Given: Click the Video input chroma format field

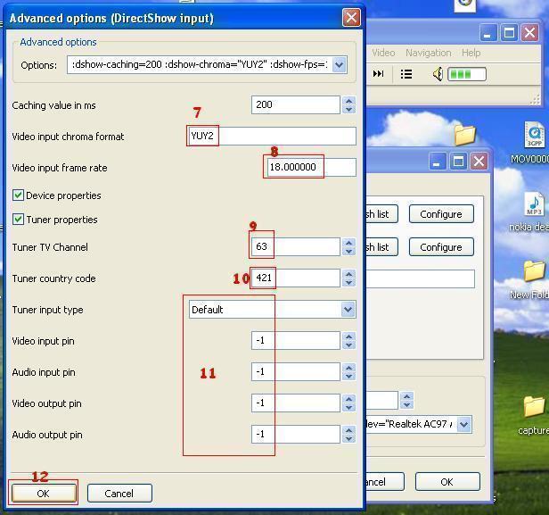Looking at the screenshot, I should tap(272, 137).
